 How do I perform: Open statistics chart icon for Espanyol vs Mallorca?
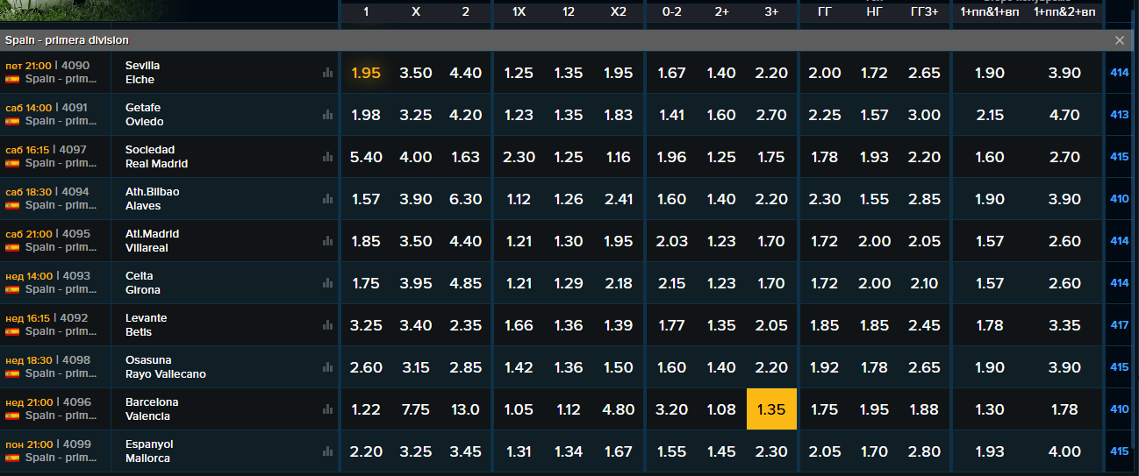[x=327, y=451]
